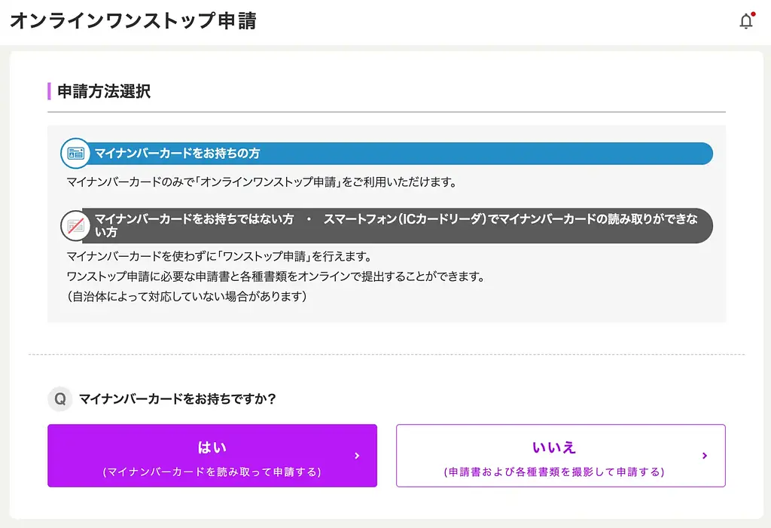Choose はい to answer the card question
The width and height of the screenshot is (771, 528).
click(x=212, y=455)
